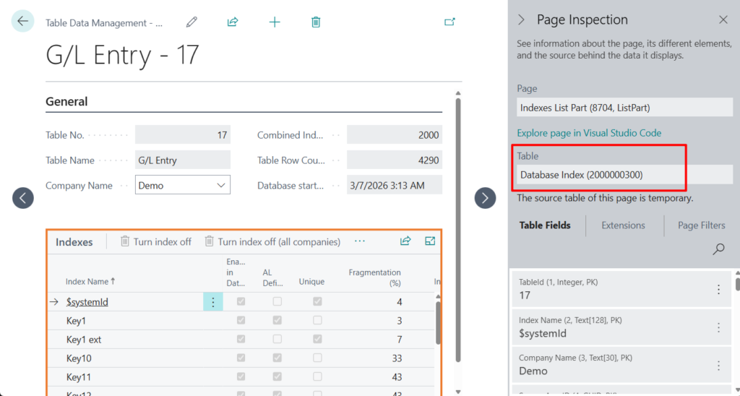Toggle Enabled checkbox for Key1 row
Screen dimensions: 740x396
point(241,321)
